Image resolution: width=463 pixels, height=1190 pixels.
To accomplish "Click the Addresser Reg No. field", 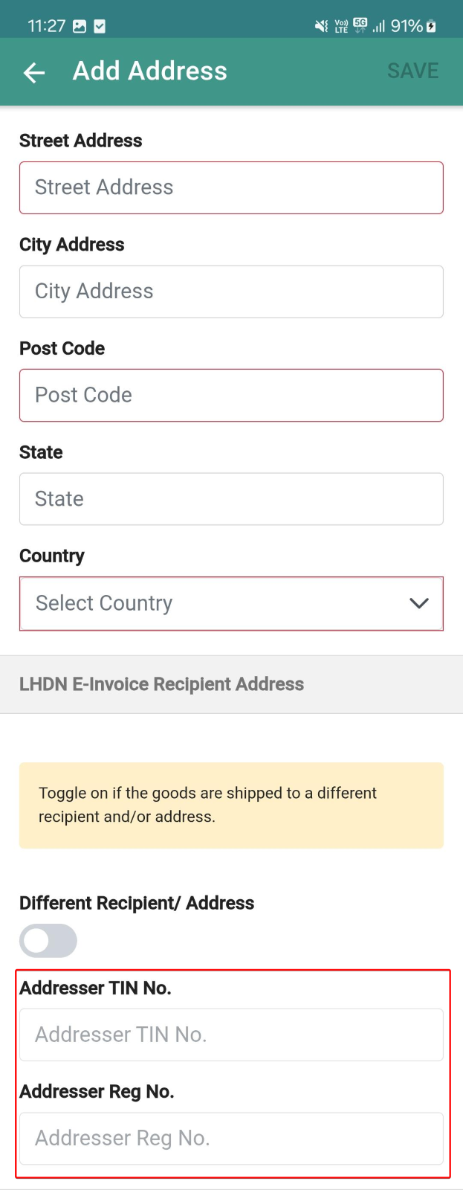I will tap(231, 1139).
